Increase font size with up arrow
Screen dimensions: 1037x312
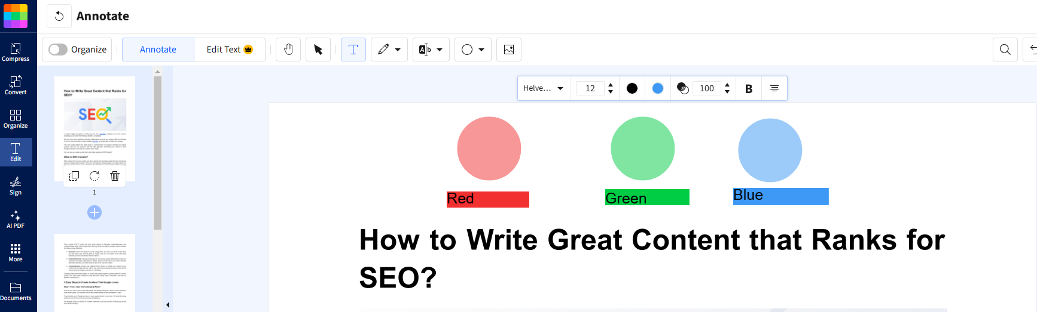pyautogui.click(x=611, y=85)
